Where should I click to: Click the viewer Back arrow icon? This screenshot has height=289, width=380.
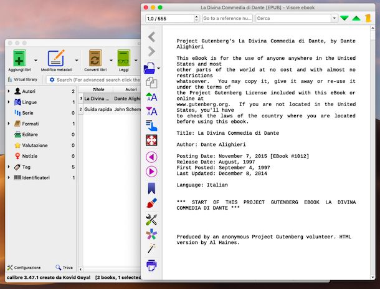[x=151, y=37]
